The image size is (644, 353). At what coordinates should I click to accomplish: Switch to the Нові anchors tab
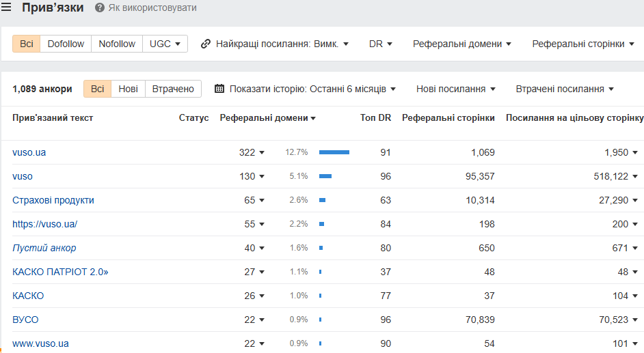(x=128, y=89)
